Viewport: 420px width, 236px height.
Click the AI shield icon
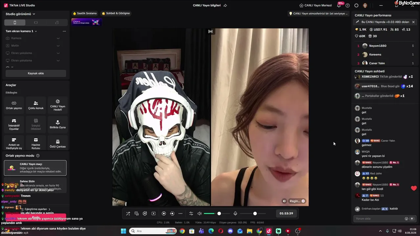145,214
